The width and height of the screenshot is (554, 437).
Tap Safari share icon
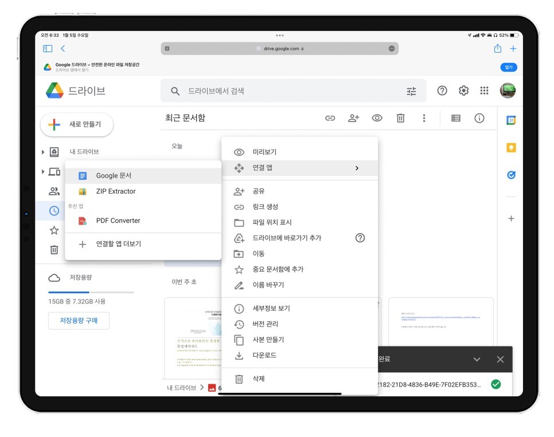[497, 48]
